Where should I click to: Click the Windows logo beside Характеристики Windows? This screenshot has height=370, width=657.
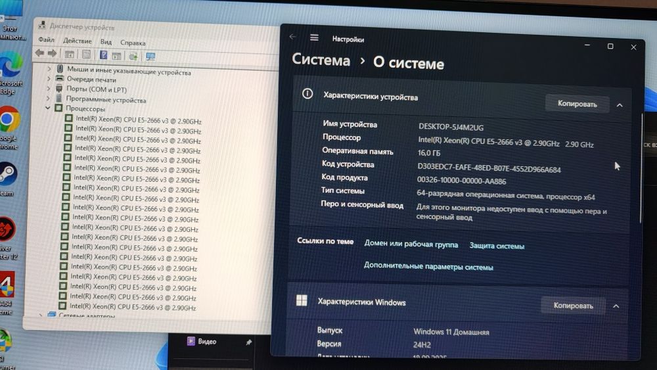tap(302, 300)
